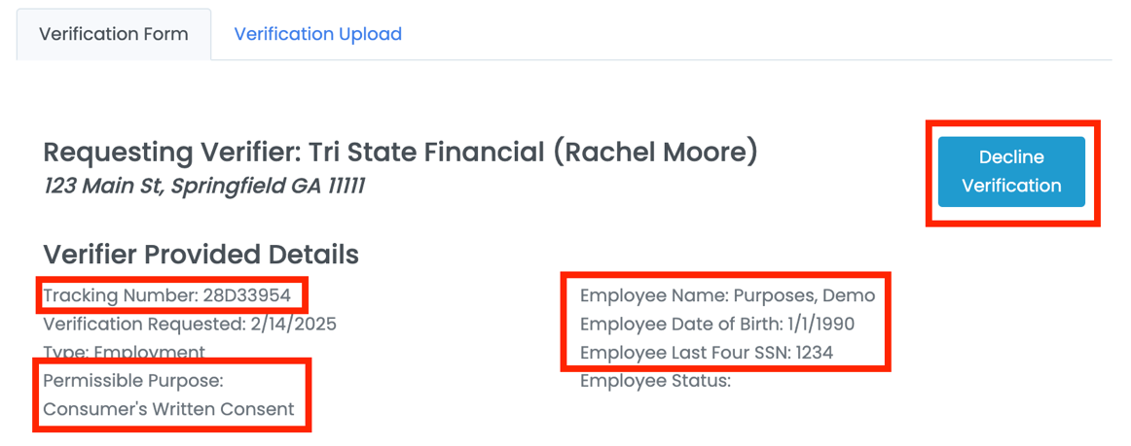Switch to the Verification Form tab

coord(114,34)
